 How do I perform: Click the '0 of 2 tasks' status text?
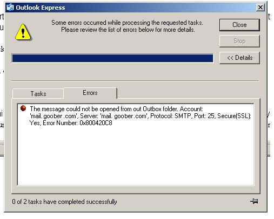tap(64, 202)
